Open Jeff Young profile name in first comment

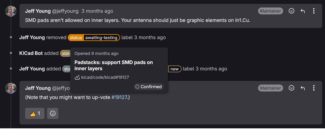[x=38, y=11]
